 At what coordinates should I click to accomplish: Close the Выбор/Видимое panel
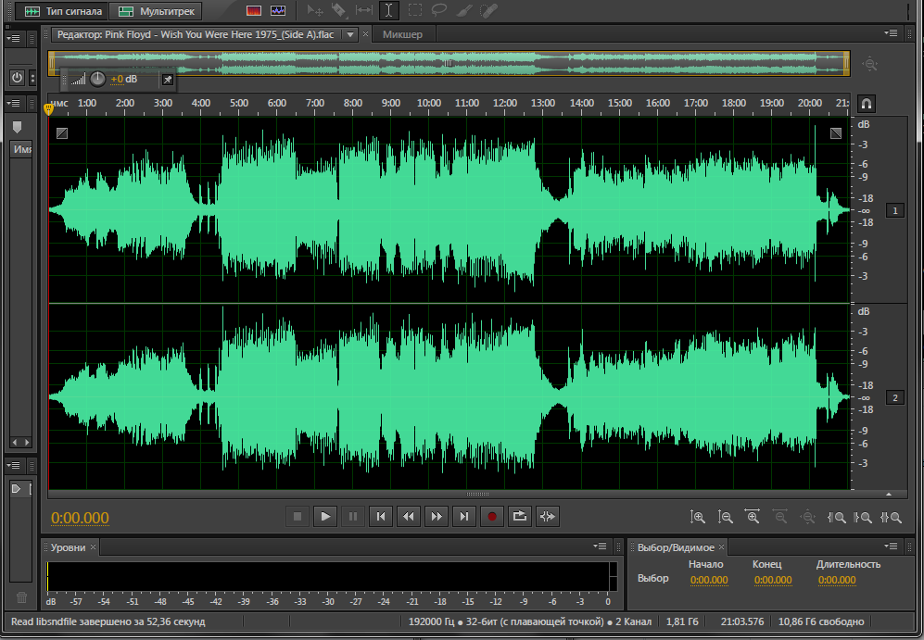click(721, 547)
